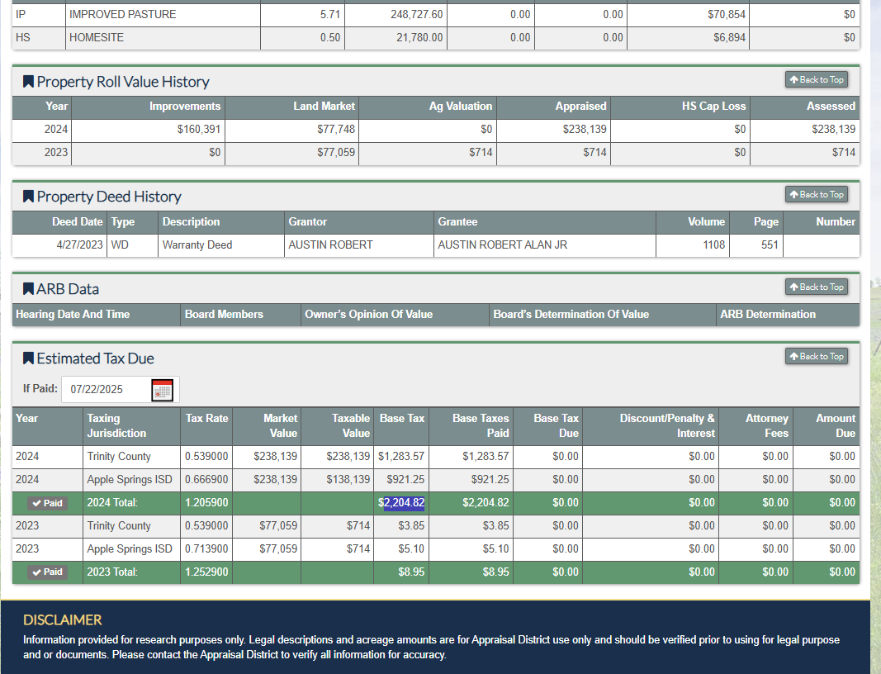881x674 pixels.
Task: Click grantee AUSTIN ROBERT ALAN JR
Action: tap(502, 245)
